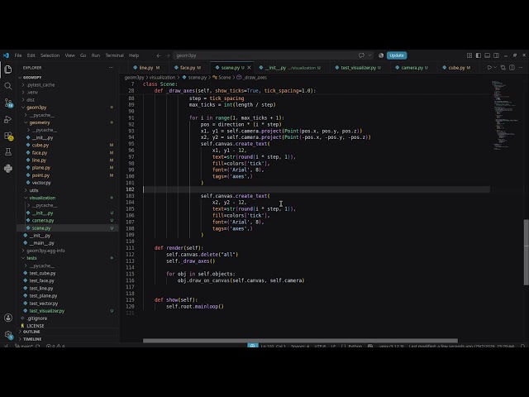
Task: Open the LICENSE file
Action: 35,326
